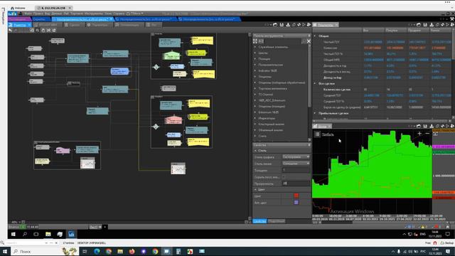Click the Доход за бар row
The width and height of the screenshot is (455, 256).
point(382,78)
